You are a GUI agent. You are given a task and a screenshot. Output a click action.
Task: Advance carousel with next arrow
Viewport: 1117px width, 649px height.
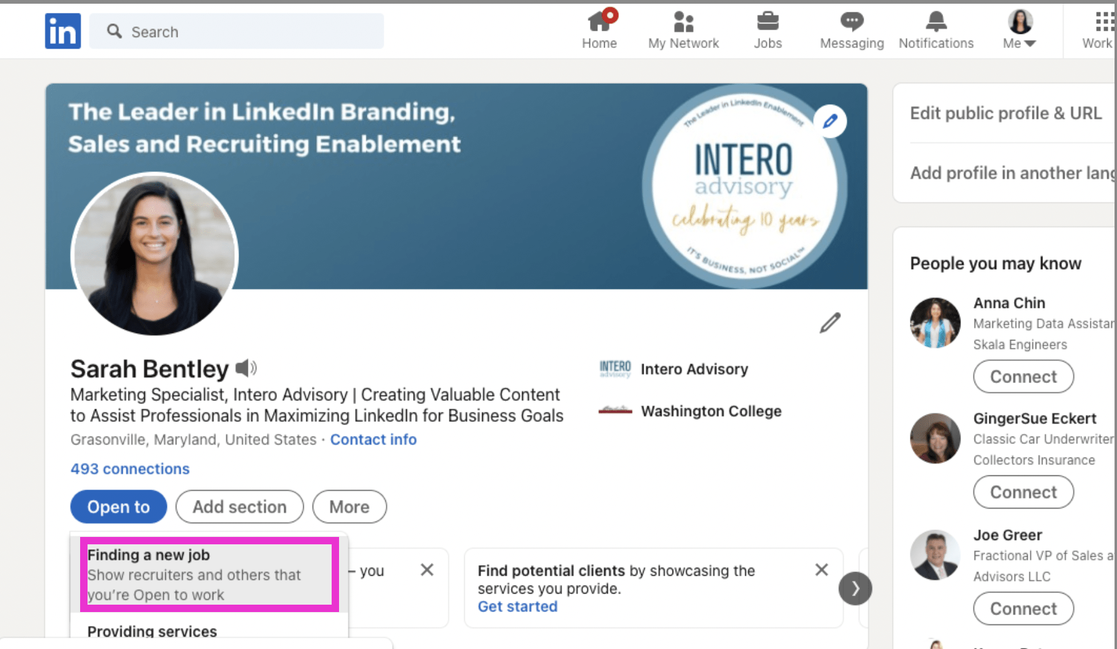pos(855,589)
